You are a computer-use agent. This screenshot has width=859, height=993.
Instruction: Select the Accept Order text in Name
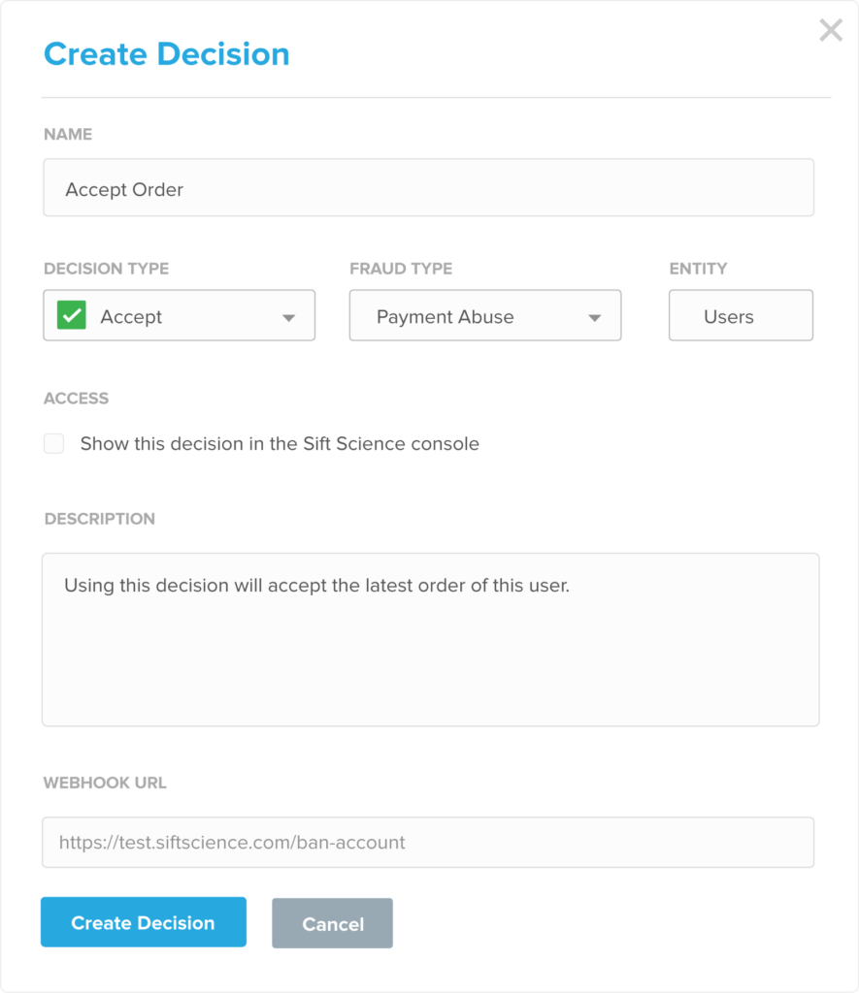tap(123, 189)
